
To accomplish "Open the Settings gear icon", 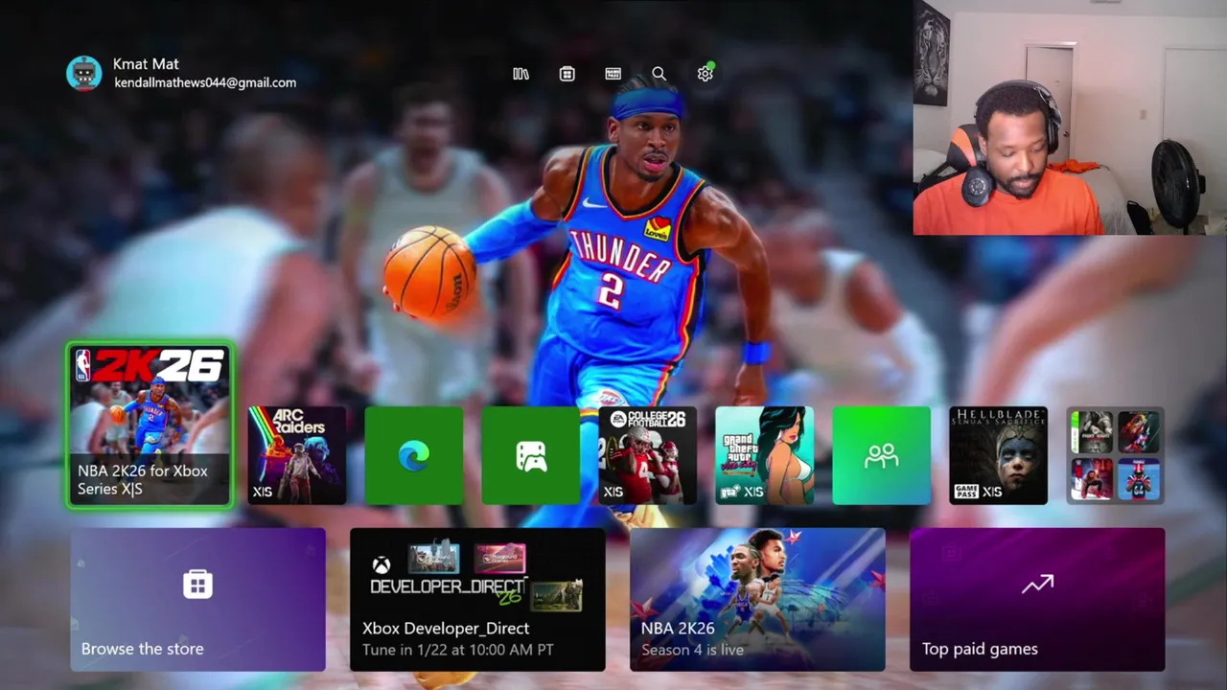I will click(x=706, y=74).
